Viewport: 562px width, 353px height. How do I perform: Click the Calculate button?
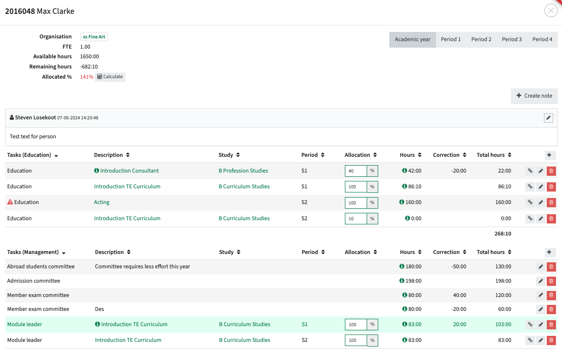[110, 77]
